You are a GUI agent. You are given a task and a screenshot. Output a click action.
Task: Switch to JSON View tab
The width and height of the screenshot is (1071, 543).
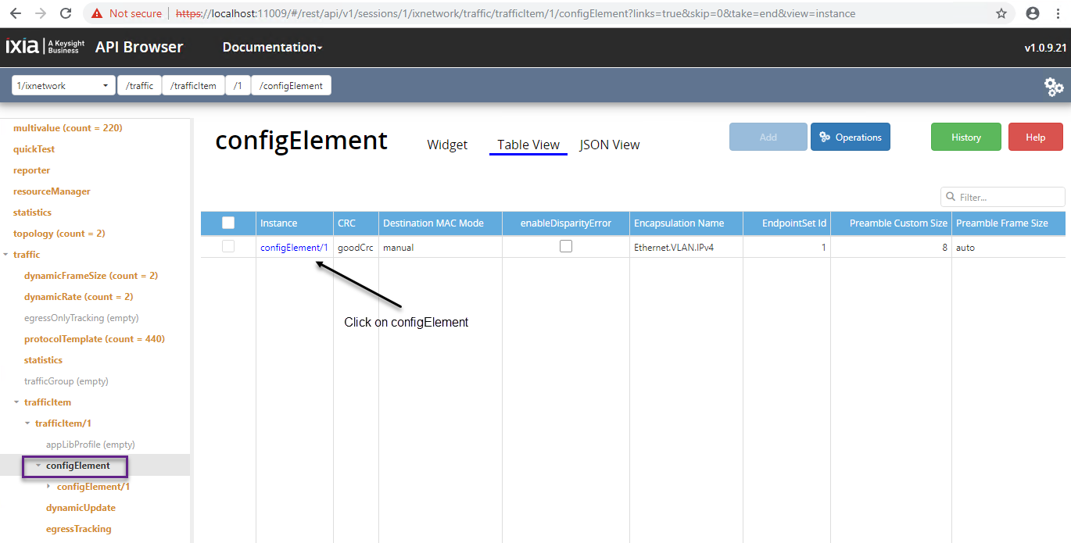609,145
